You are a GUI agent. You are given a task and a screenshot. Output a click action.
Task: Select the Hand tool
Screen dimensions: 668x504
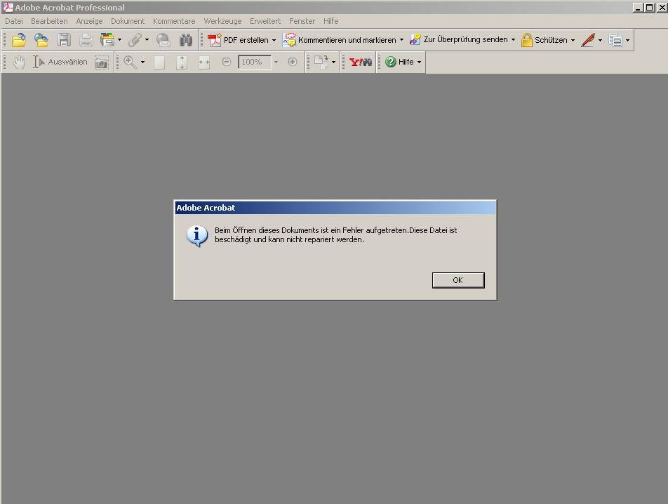click(x=18, y=62)
